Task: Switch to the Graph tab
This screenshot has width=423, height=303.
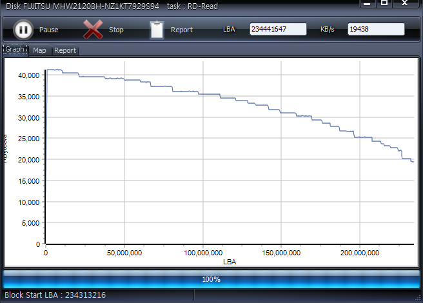Action: coord(15,50)
